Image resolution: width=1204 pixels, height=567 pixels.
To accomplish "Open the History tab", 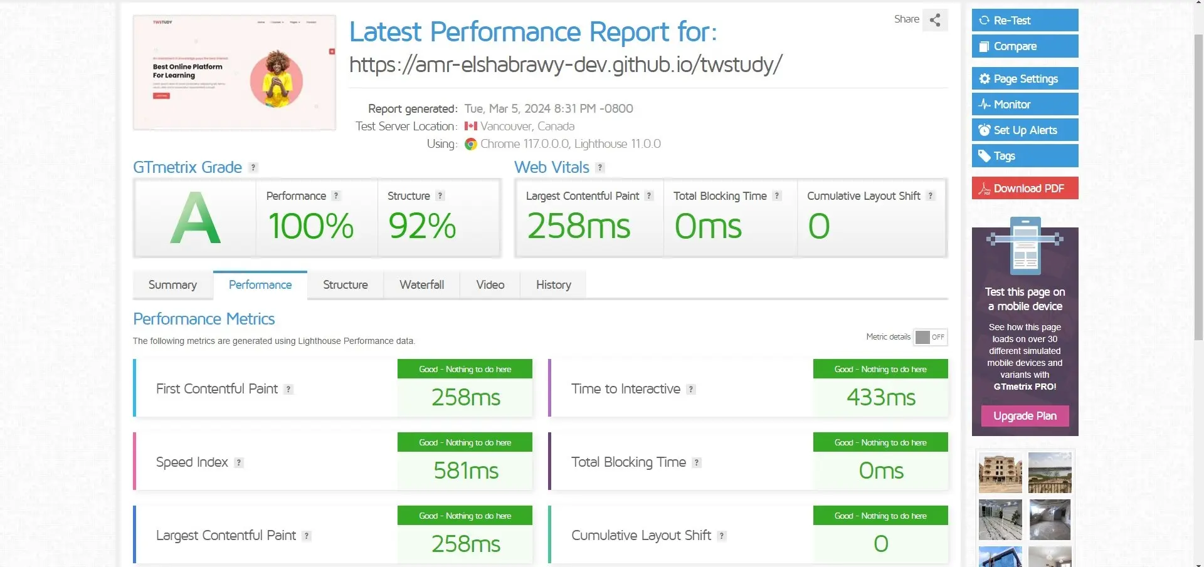I will click(x=554, y=285).
